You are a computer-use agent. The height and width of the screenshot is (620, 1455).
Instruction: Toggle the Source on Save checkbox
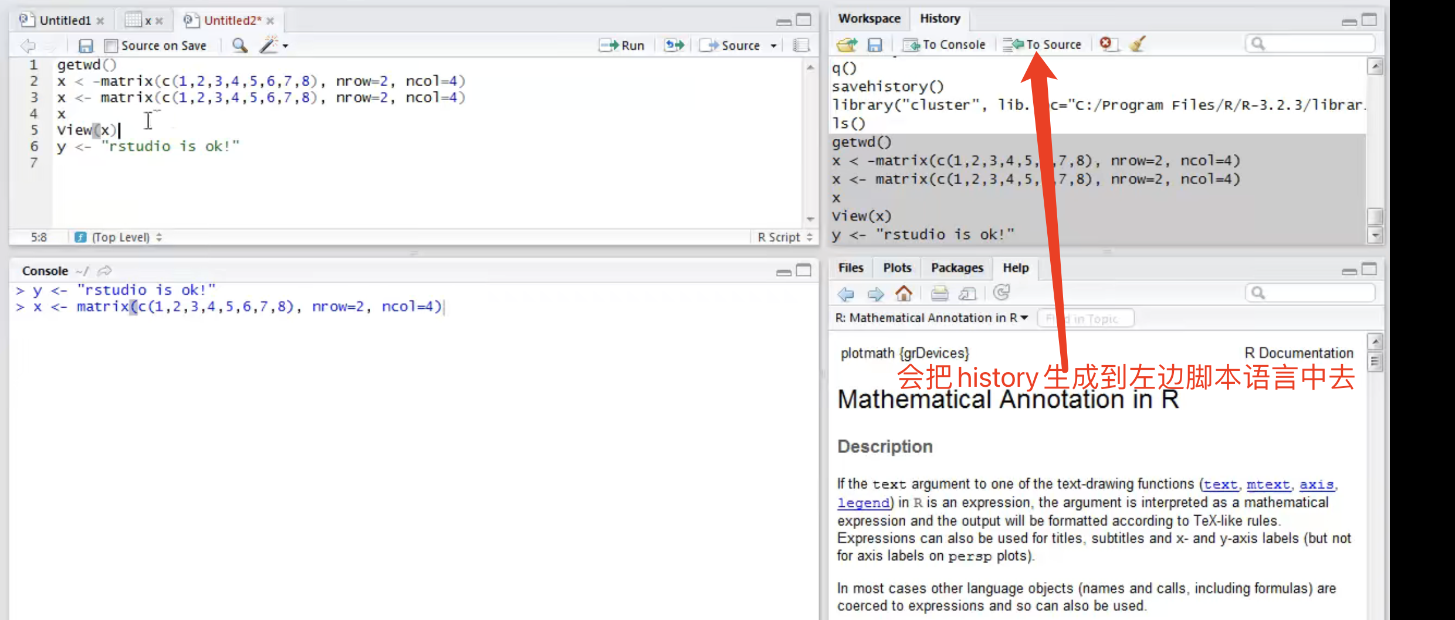[x=111, y=46]
